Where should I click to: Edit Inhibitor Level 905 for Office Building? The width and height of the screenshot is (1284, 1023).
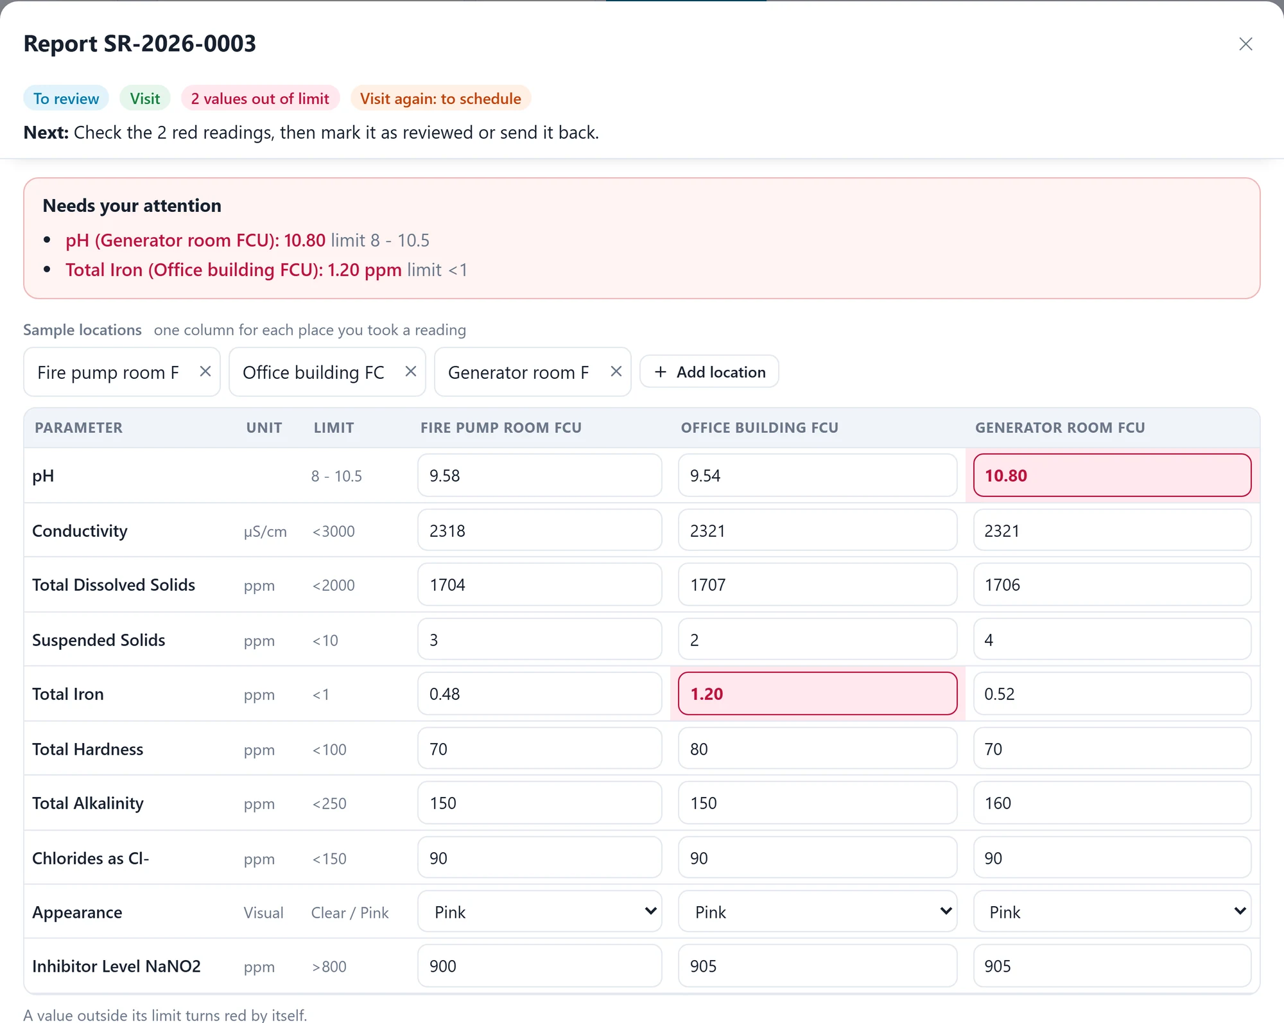pyautogui.click(x=817, y=966)
